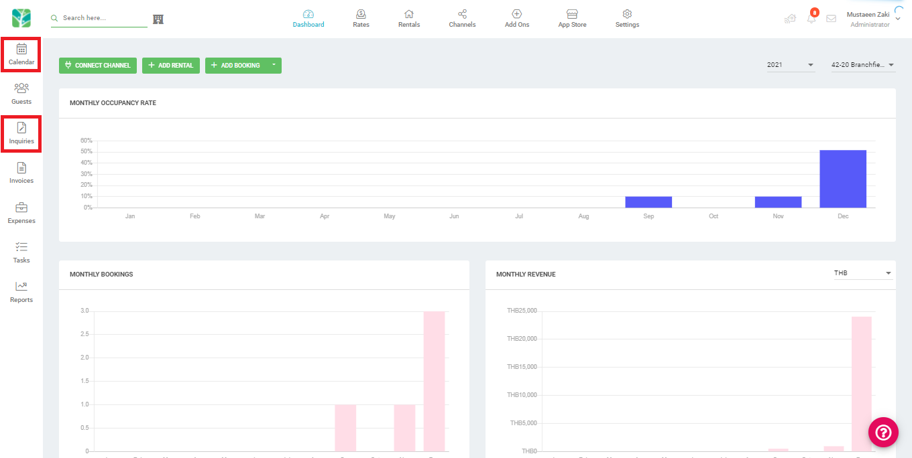This screenshot has width=912, height=458.
Task: Click the Connect Channel button
Action: click(x=98, y=65)
